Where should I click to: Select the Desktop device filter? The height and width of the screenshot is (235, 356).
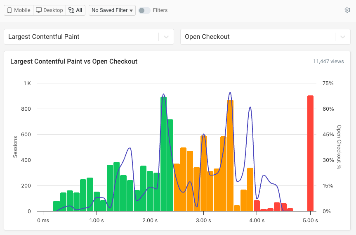click(50, 10)
